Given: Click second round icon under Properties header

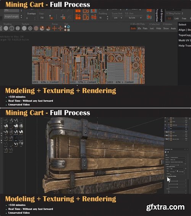Looking at the screenshot, I should pyautogui.click(x=168, y=152).
